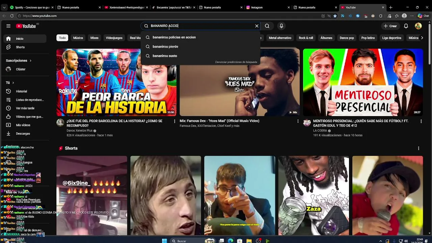Open the notifications bell
This screenshot has width=432, height=243.
(x=406, y=26)
